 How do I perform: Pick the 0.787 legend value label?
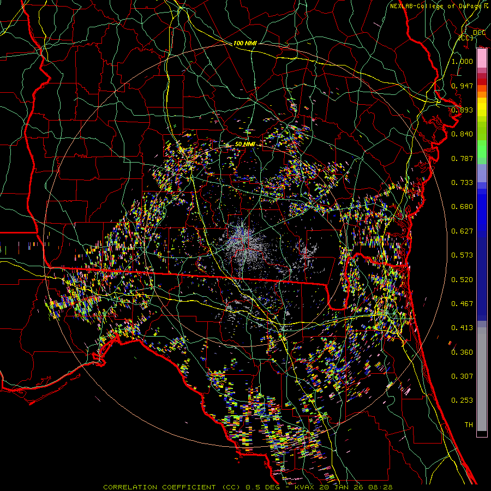click(462, 158)
